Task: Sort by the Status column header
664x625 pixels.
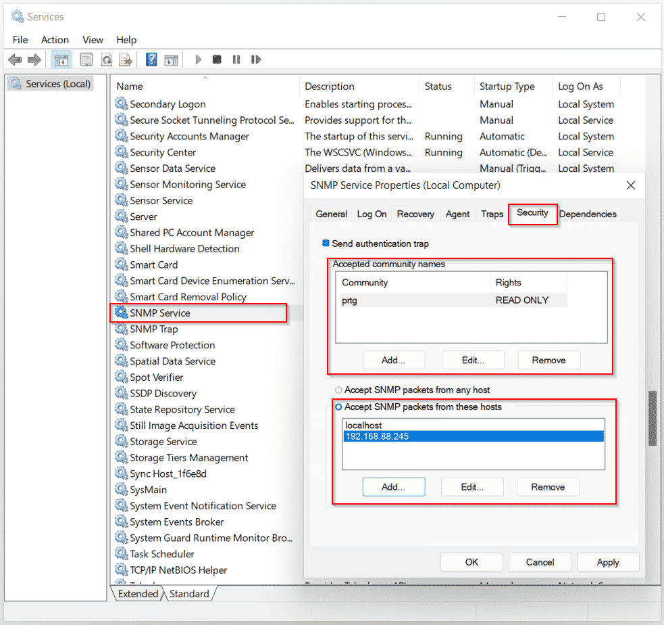Action: (446, 86)
